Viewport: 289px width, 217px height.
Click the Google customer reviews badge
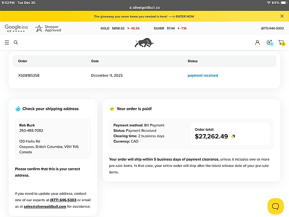(16, 28)
